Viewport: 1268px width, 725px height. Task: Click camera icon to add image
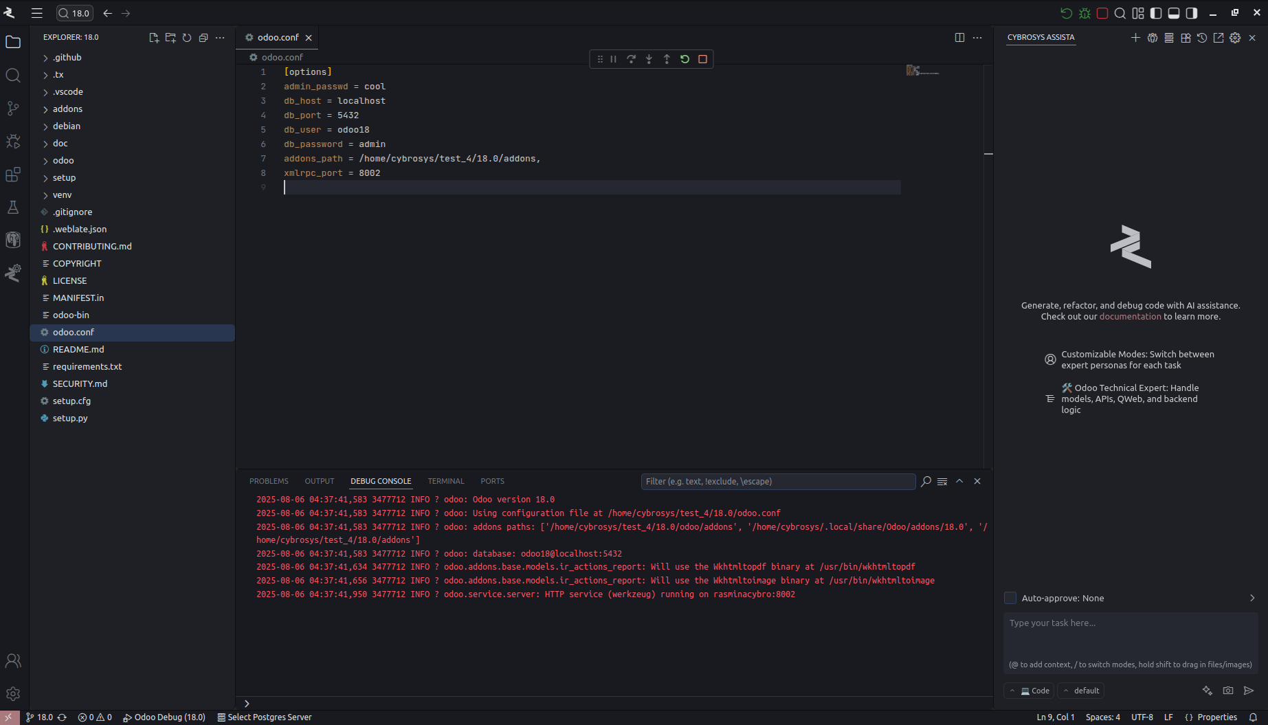click(1228, 691)
